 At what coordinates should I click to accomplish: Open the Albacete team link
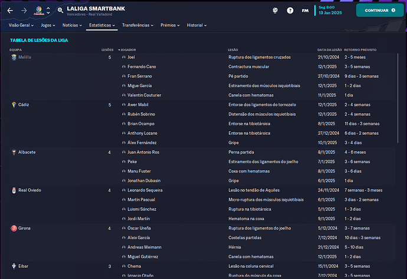[27, 152]
